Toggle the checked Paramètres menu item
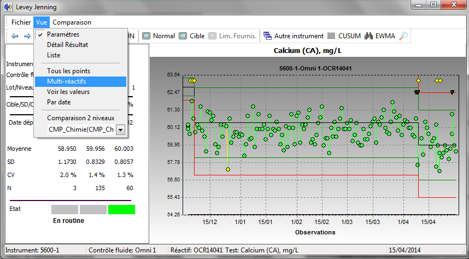The image size is (469, 259). [x=81, y=34]
